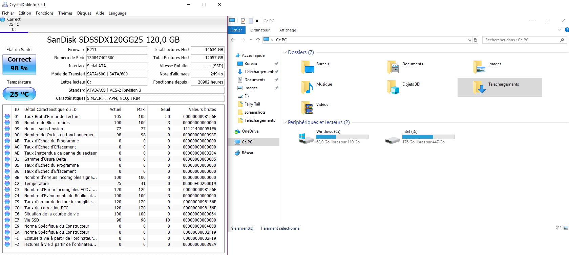Select E:\ drive in the navigation pane
Viewport: 569px width, 255px height.
point(247,96)
